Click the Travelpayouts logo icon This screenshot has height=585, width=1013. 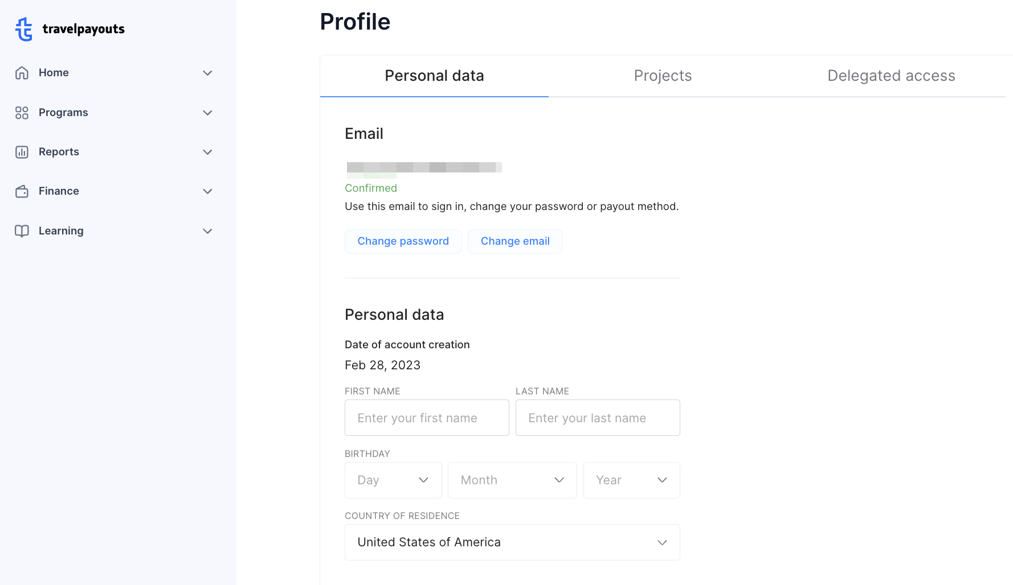pos(24,29)
